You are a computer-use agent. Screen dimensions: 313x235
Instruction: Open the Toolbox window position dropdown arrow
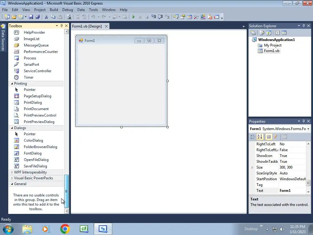pyautogui.click(x=57, y=26)
